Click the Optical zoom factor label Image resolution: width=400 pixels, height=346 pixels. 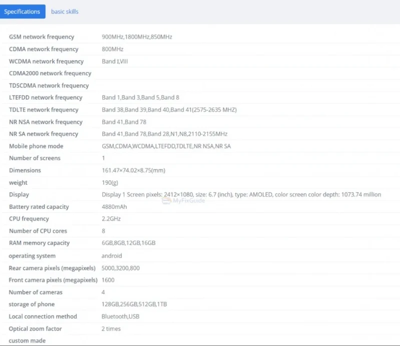(x=35, y=328)
